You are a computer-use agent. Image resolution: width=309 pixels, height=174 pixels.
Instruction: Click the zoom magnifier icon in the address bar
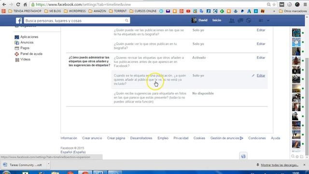coord(268,4)
